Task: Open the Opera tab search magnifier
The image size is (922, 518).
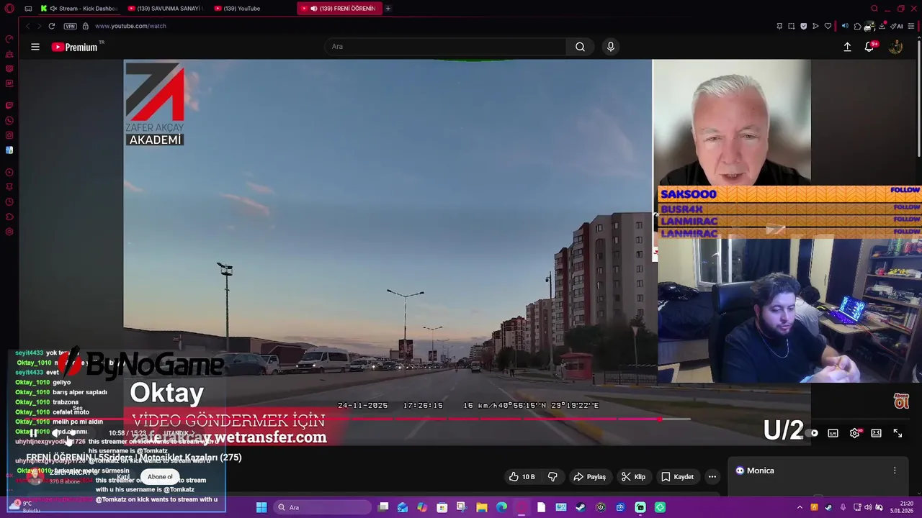Action: point(874,9)
